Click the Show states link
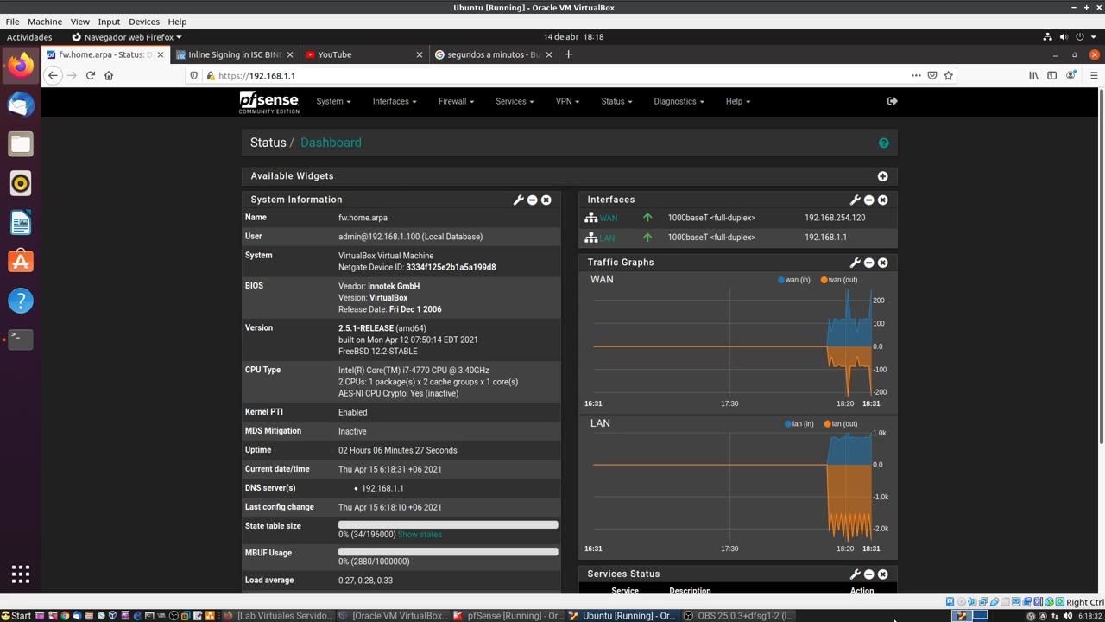 pos(420,535)
